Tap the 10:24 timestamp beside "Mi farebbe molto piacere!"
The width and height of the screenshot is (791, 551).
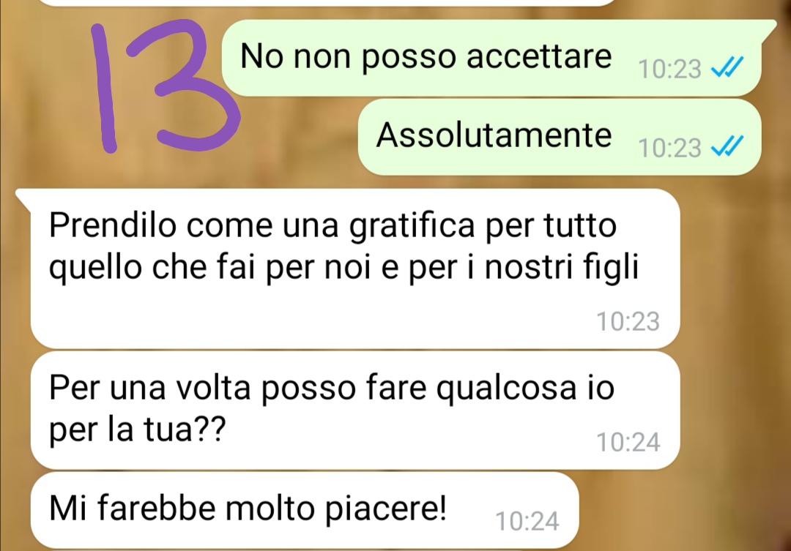[527, 521]
